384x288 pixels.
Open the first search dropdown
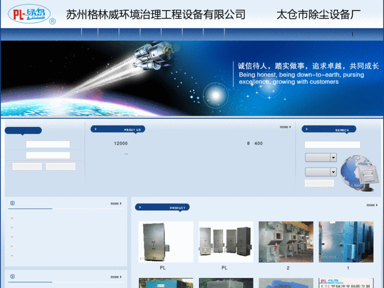pyautogui.click(x=321, y=157)
